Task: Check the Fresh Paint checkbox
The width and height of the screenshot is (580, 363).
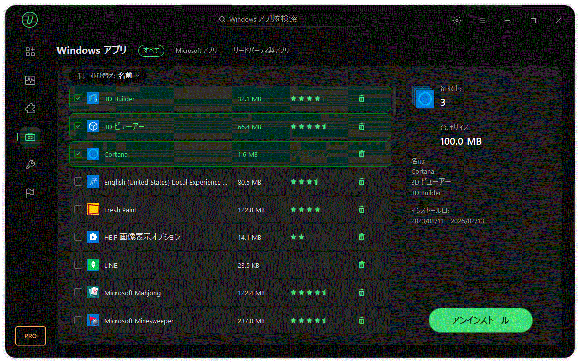Action: [78, 209]
